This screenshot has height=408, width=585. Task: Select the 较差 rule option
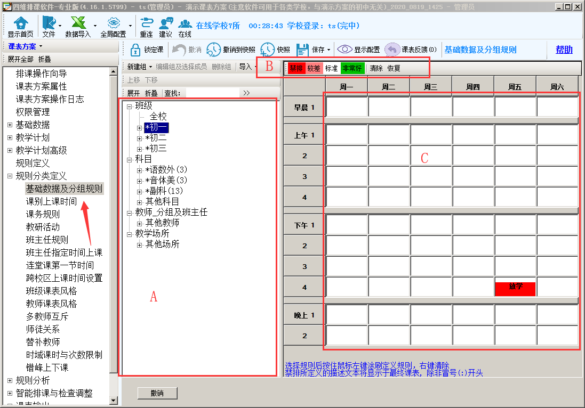click(314, 68)
